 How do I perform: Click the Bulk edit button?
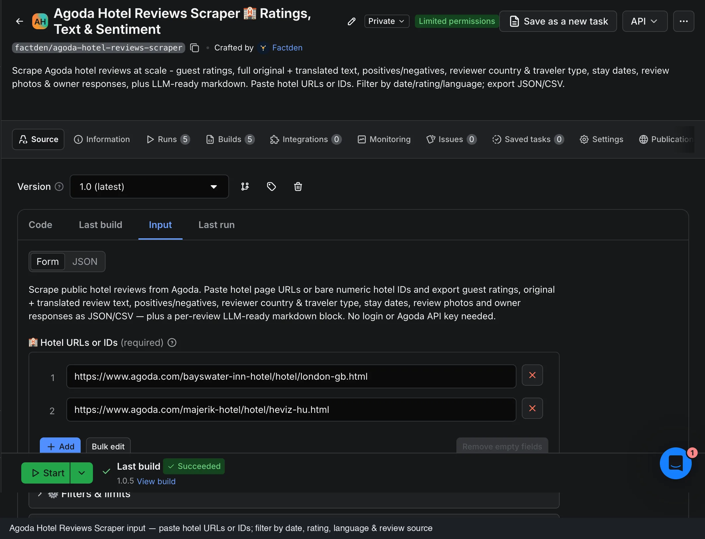[108, 445]
